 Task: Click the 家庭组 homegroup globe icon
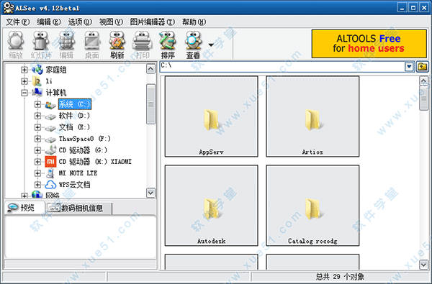[37, 70]
